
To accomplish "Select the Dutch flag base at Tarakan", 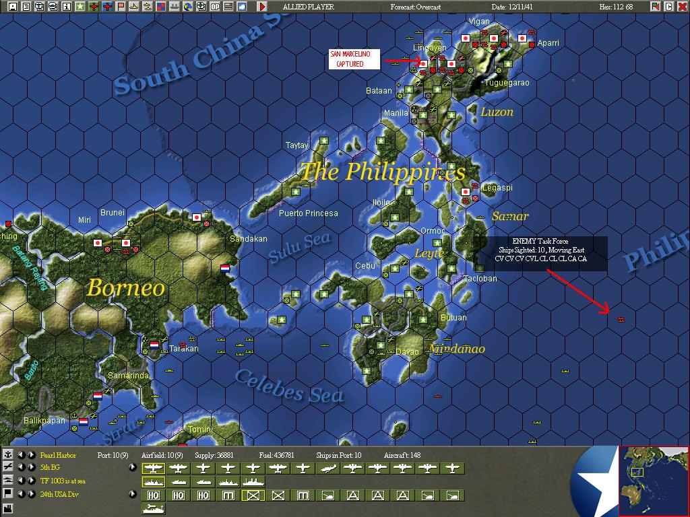I will [x=154, y=345].
